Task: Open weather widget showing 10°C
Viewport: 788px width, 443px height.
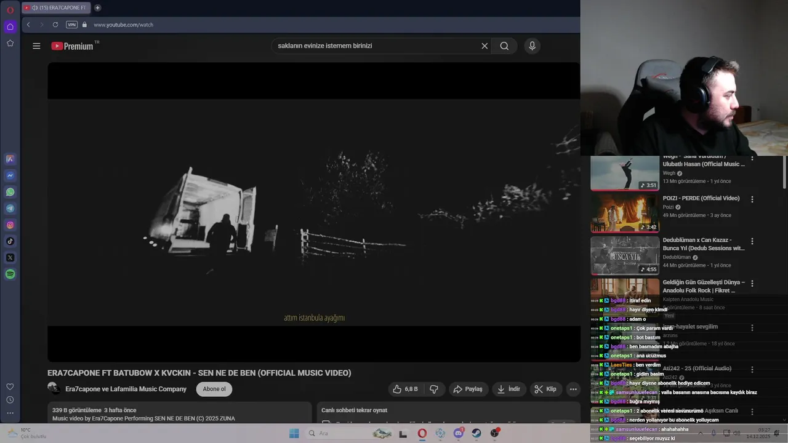Action: [26, 433]
